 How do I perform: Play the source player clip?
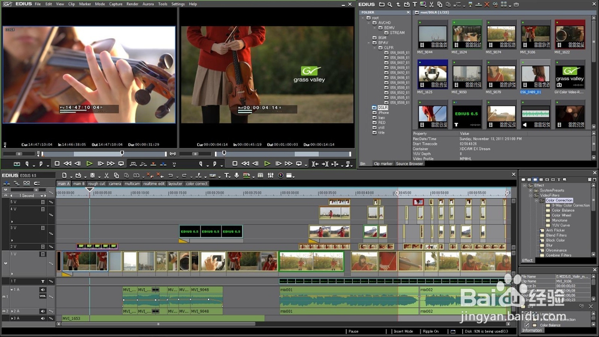(89, 164)
